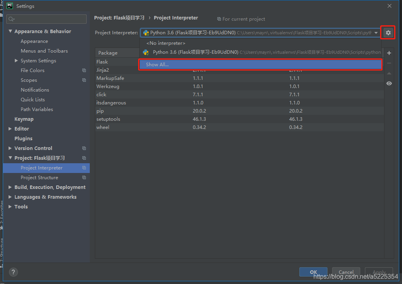
Task: Click the interpreter settings gear icon
Action: pos(388,33)
